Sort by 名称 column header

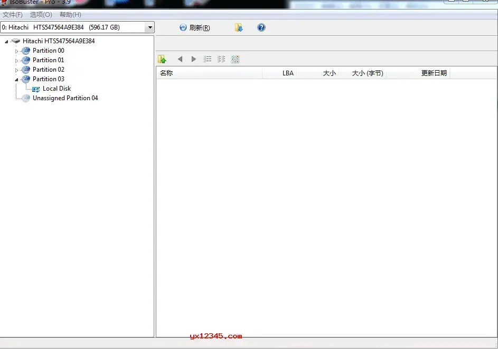(x=209, y=73)
